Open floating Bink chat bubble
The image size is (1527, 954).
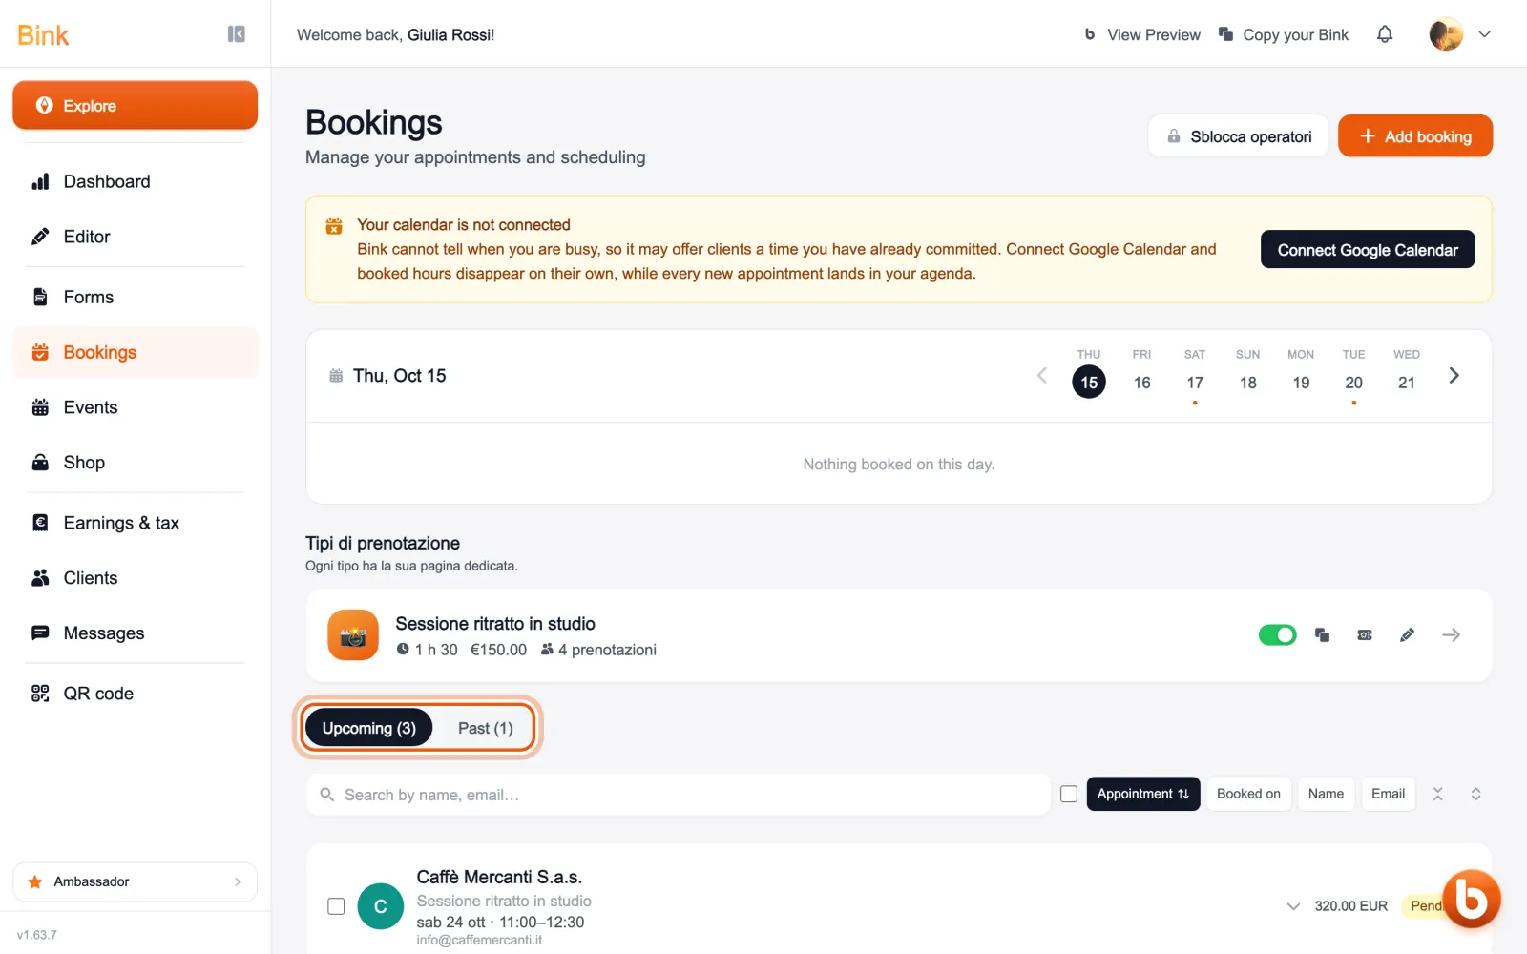[x=1472, y=899]
